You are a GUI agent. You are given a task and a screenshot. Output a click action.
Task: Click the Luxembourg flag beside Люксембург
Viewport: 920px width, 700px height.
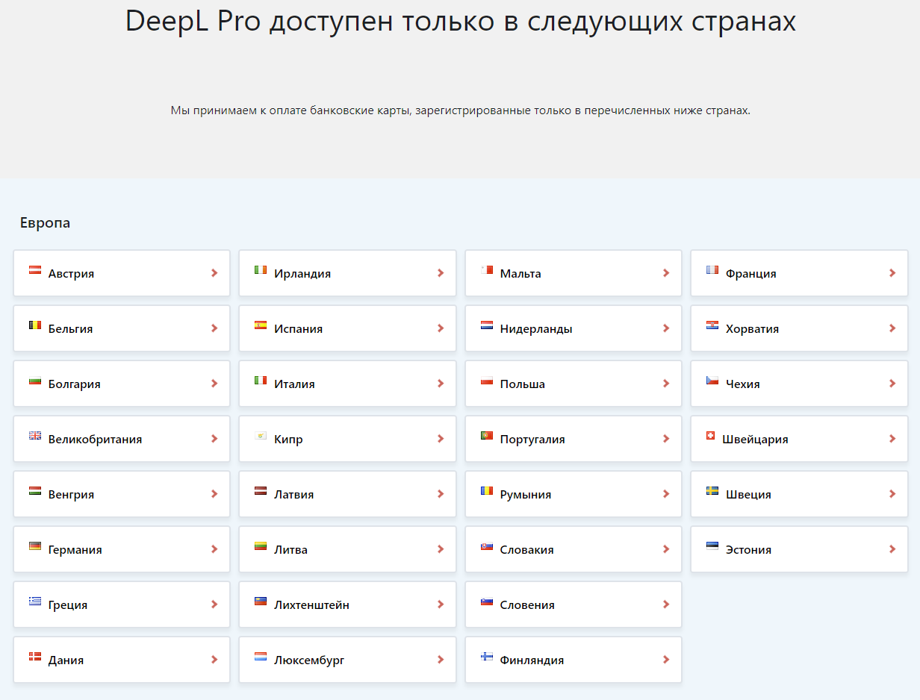[261, 657]
